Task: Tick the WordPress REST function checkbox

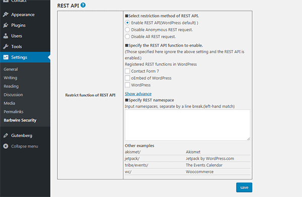Action: (127, 85)
